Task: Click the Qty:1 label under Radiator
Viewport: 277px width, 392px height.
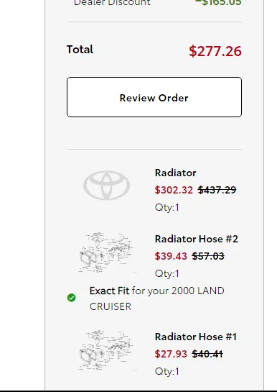Action: 166,207
